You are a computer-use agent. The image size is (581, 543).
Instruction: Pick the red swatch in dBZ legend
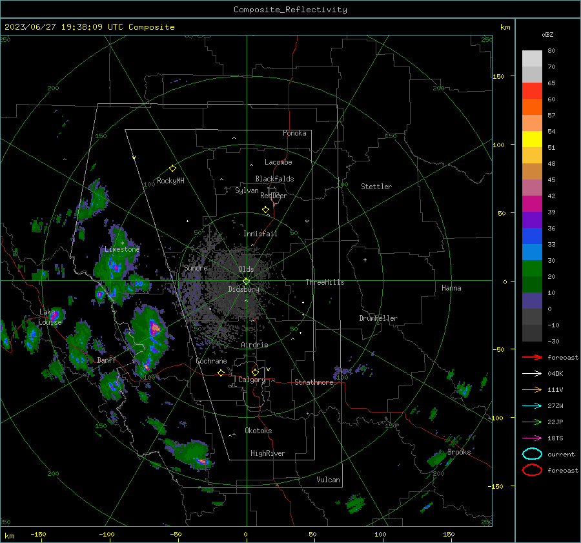532,91
